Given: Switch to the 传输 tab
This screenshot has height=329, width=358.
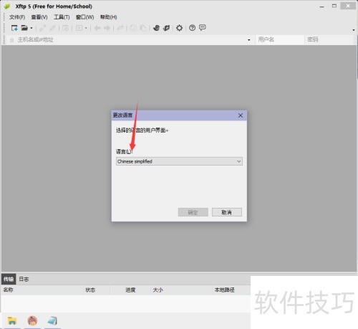Looking at the screenshot, I should click(x=9, y=279).
